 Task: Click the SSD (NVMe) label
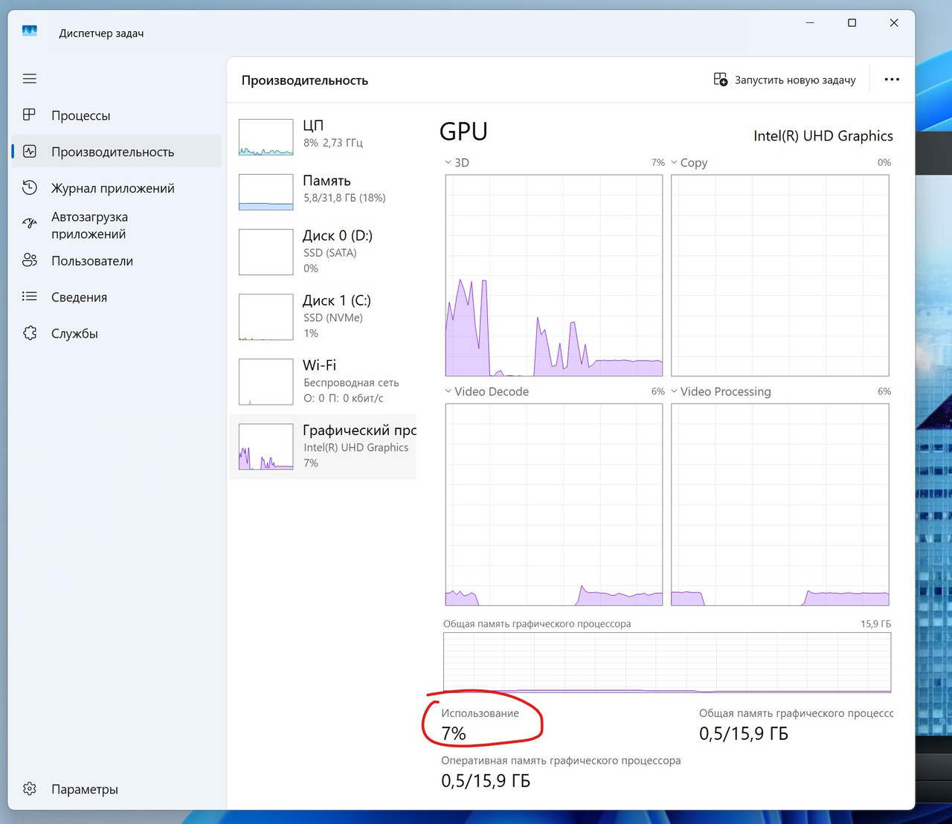333,318
